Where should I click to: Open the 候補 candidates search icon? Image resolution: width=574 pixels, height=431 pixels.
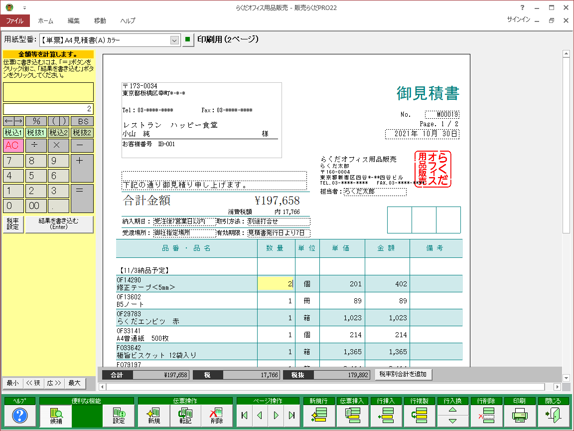[x=56, y=416]
